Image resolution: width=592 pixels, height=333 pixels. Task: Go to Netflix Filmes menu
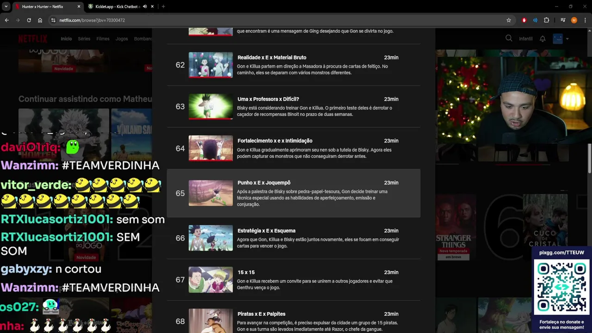103,39
